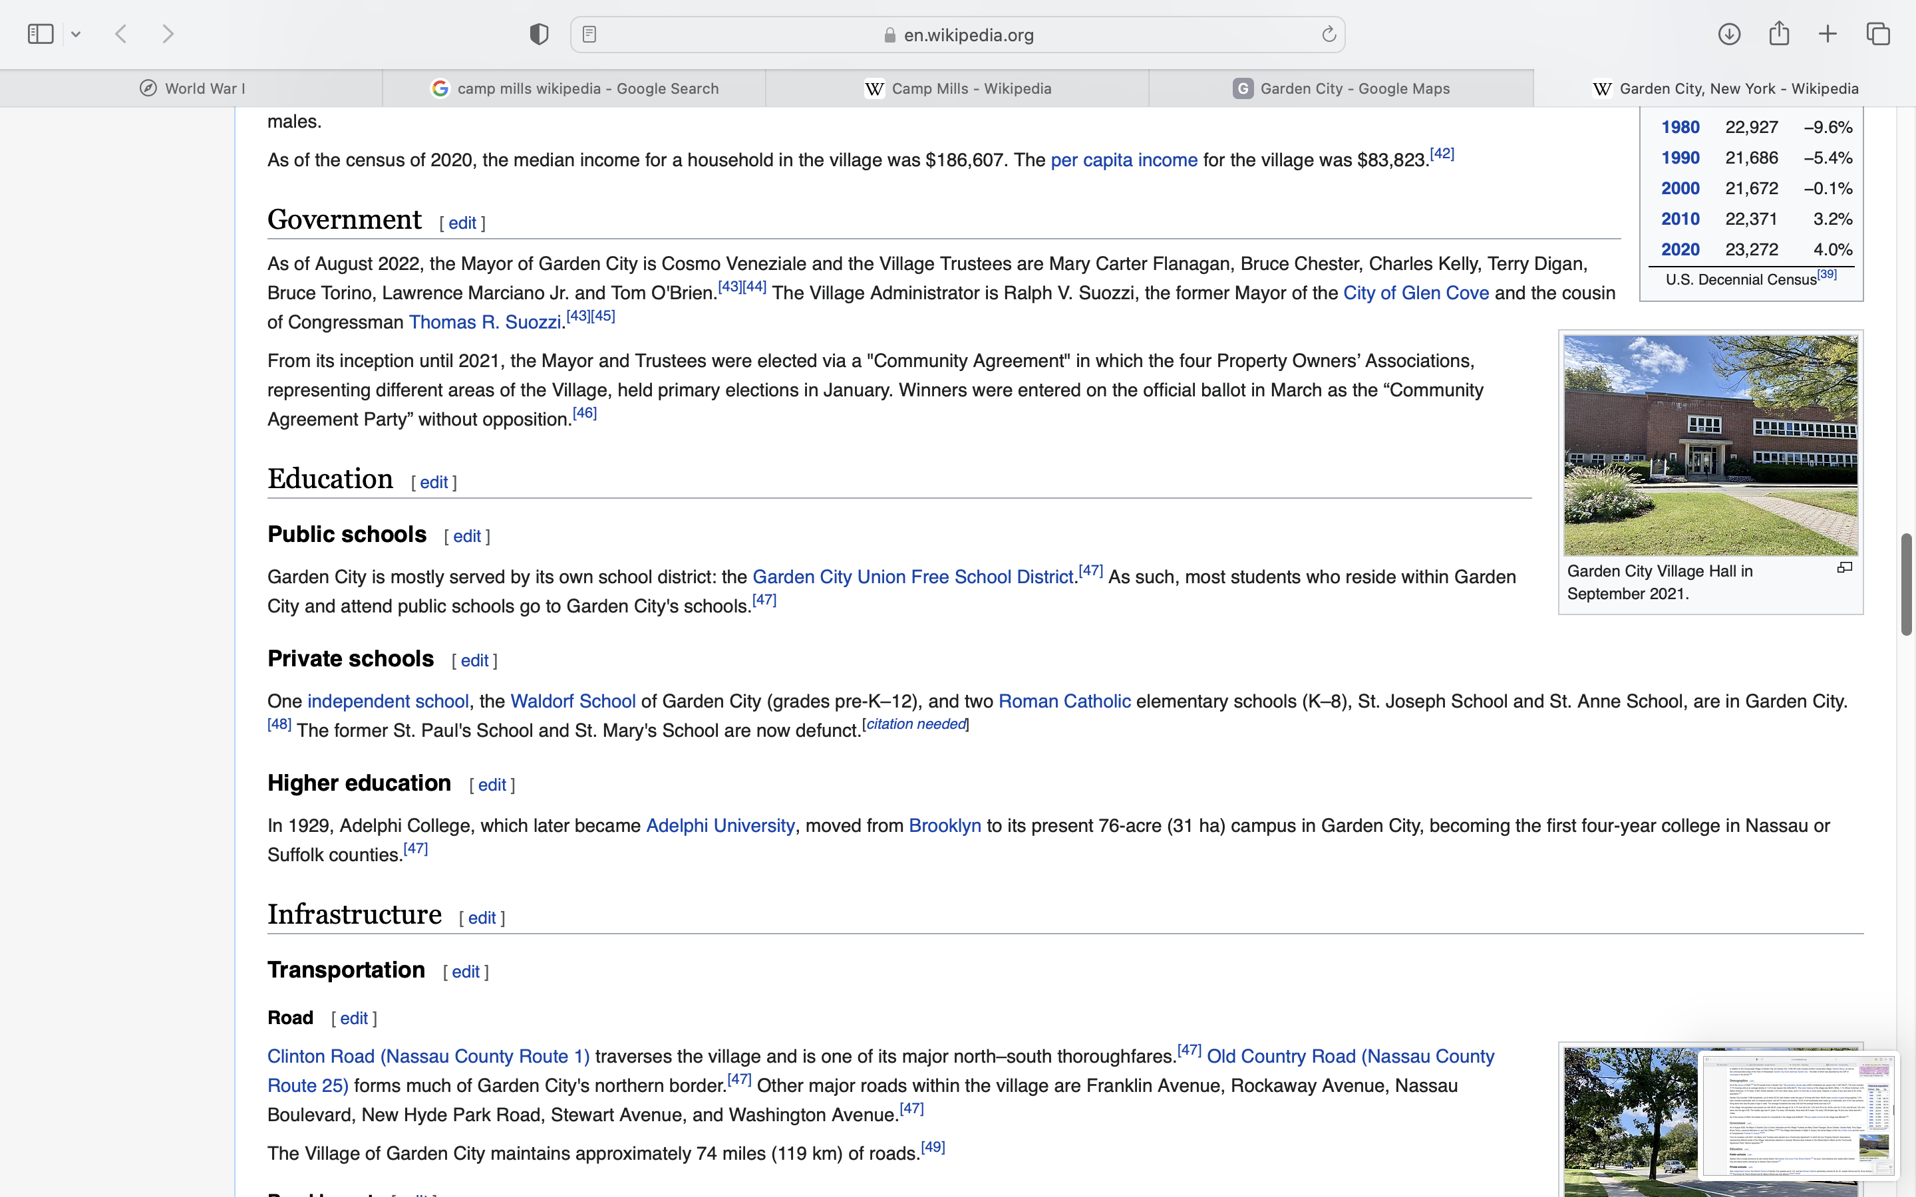The height and width of the screenshot is (1197, 1916).
Task: Go forward with the forward arrow
Action: (x=168, y=34)
